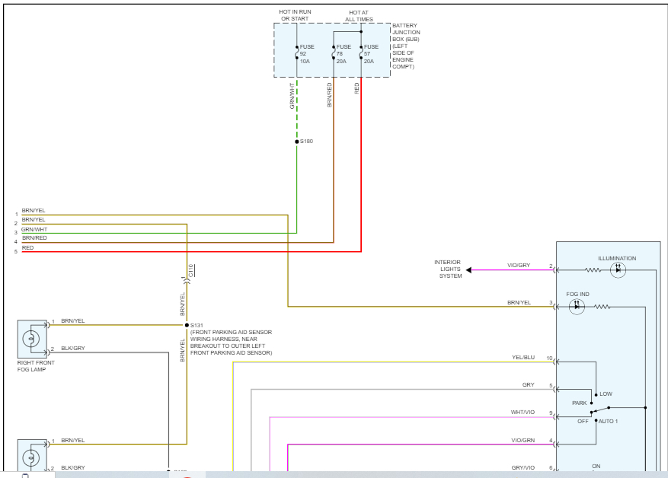Click the HOT AT ALL TIMES label
This screenshot has height=478, width=668.
pos(359,16)
